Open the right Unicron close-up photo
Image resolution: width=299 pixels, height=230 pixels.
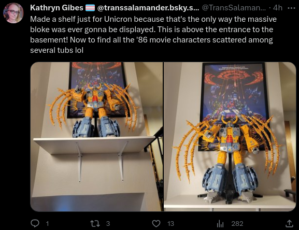coord(230,137)
